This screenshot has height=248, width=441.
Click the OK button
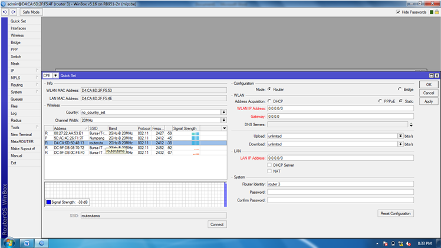click(x=429, y=85)
